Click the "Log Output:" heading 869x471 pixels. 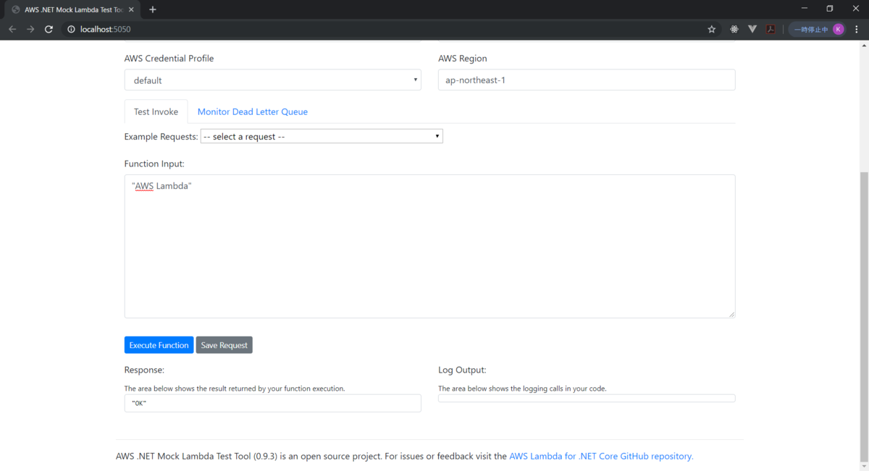[462, 370]
